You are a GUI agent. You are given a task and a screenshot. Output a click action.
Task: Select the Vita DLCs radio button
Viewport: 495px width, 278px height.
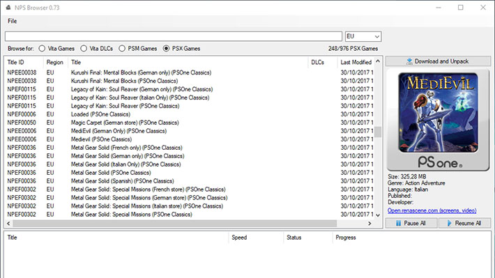pos(84,49)
